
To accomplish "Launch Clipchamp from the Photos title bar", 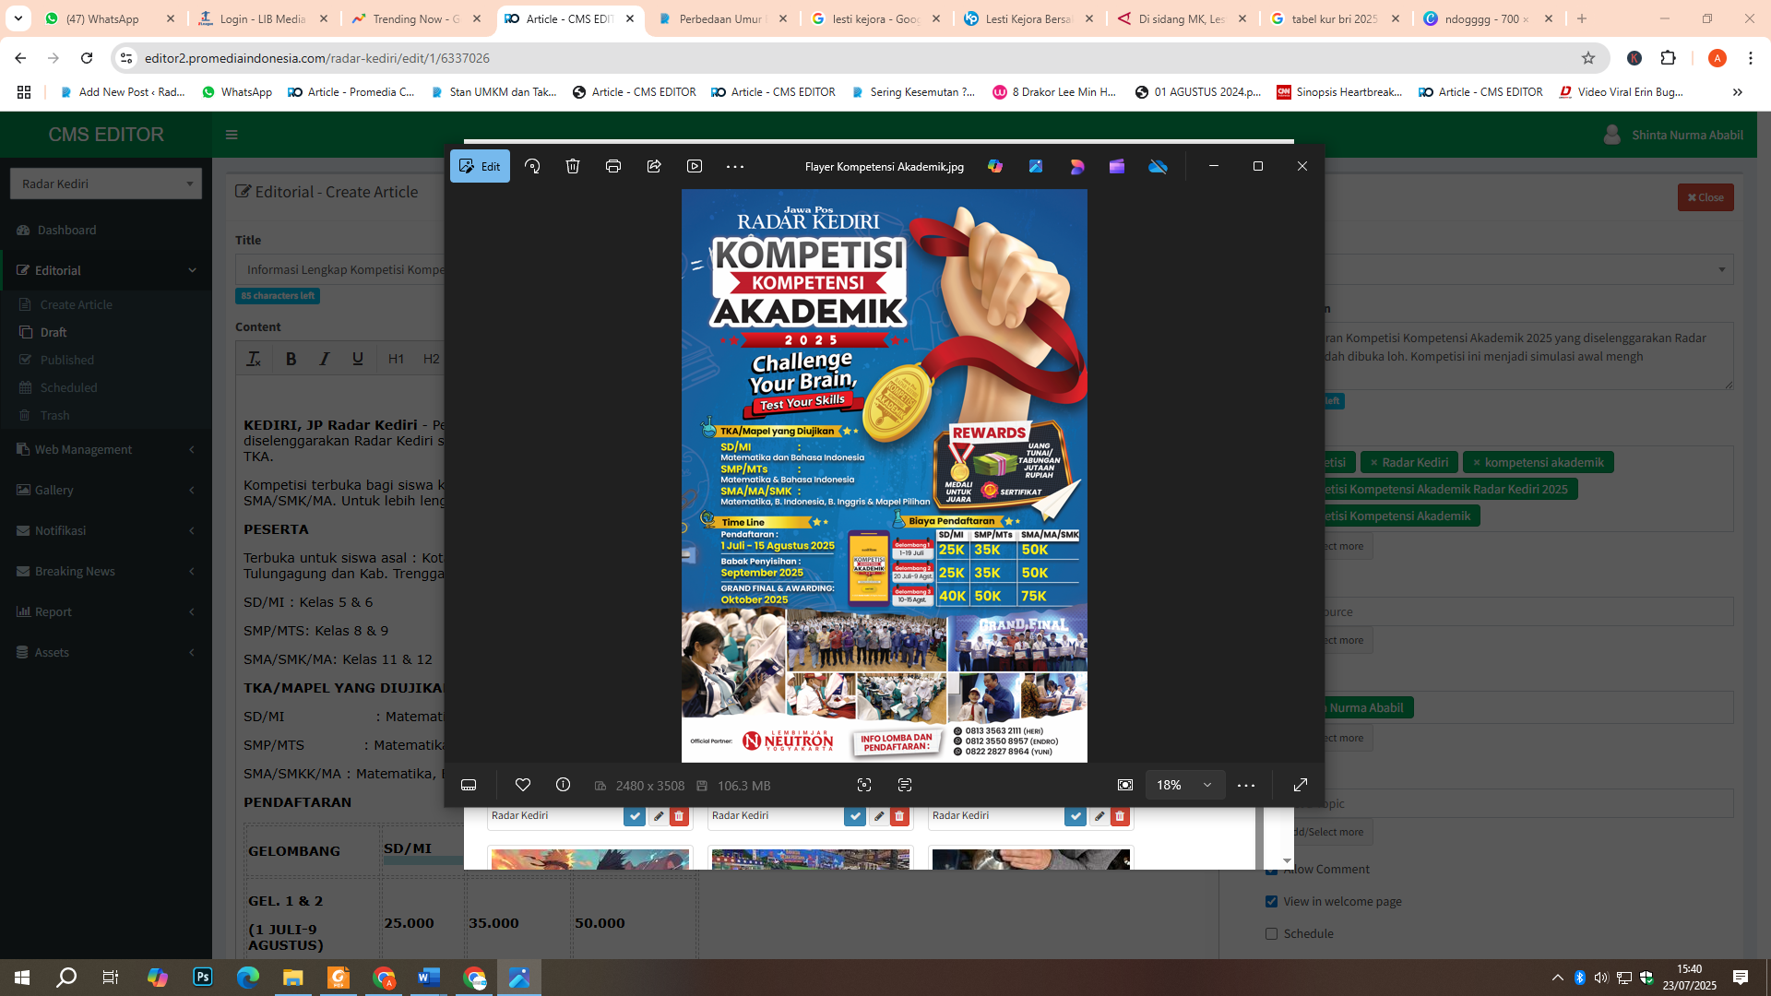I will coord(1117,167).
